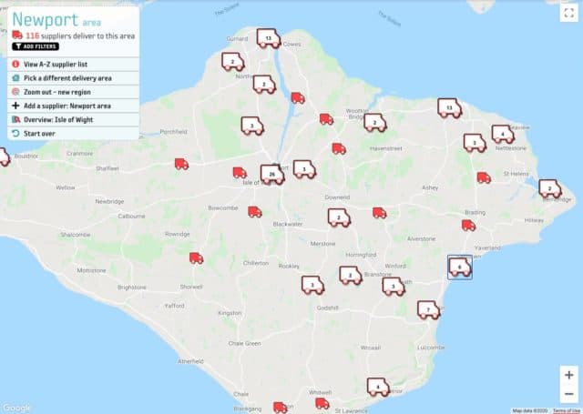Click the Wroxall place label
The height and width of the screenshot is (414, 583).
371,348
